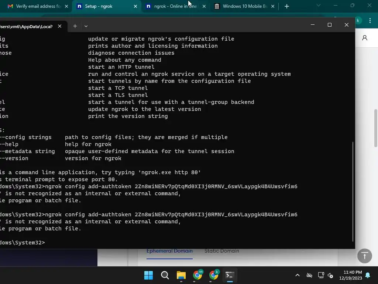Click the text 'start an HTTP tunnel'
Viewport: 378px width, 284px height.
point(121,67)
